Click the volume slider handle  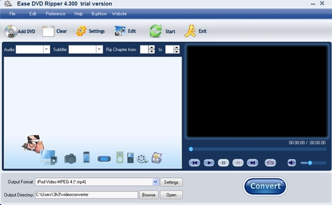pos(310,163)
